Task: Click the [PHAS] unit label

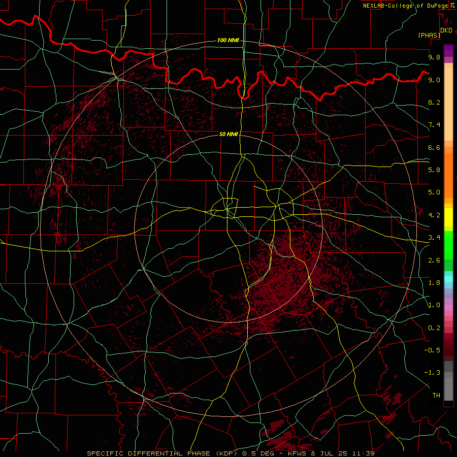Action: tap(429, 35)
